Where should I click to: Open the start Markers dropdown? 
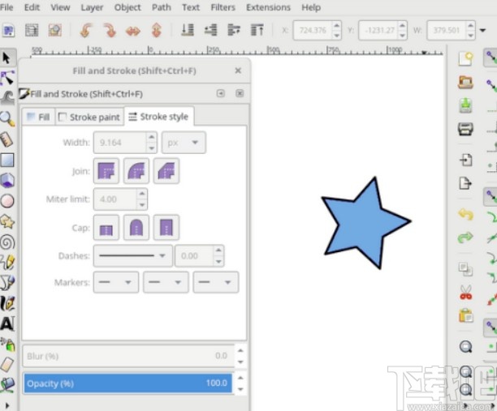[116, 282]
